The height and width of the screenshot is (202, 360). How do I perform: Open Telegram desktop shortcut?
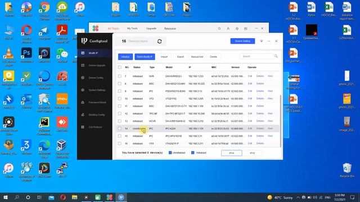[44, 33]
